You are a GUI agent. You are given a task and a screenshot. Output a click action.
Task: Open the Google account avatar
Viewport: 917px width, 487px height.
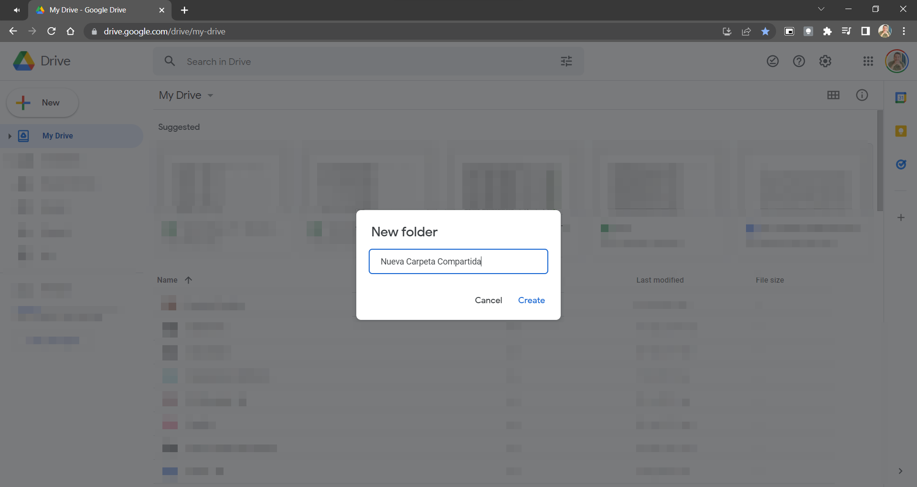897,61
